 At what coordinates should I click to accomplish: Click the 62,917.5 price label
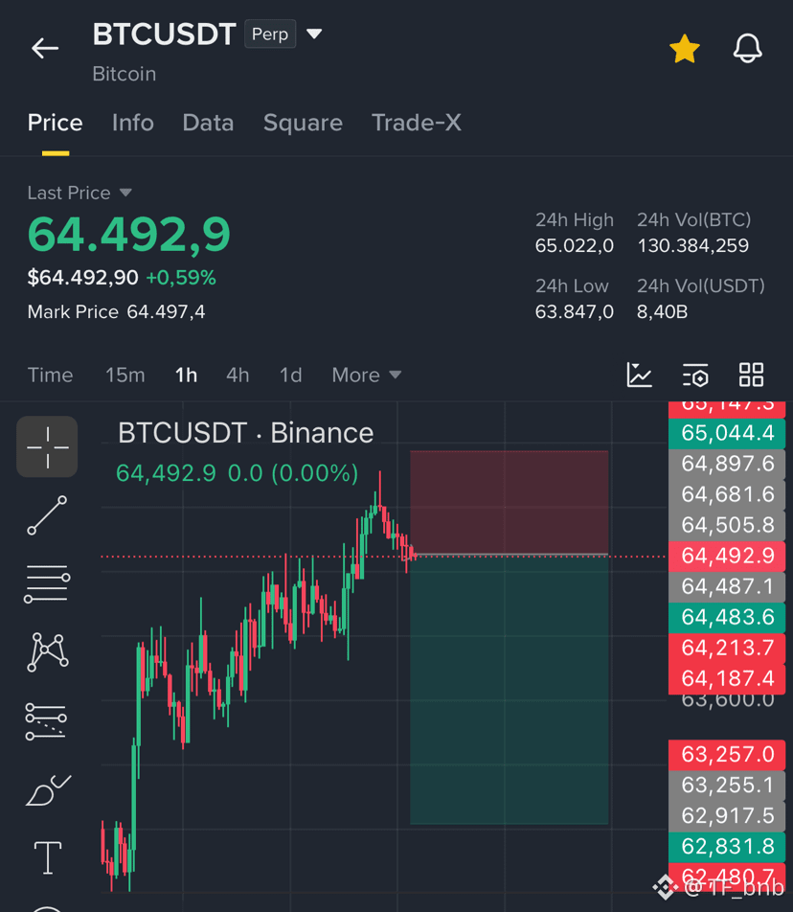727,816
